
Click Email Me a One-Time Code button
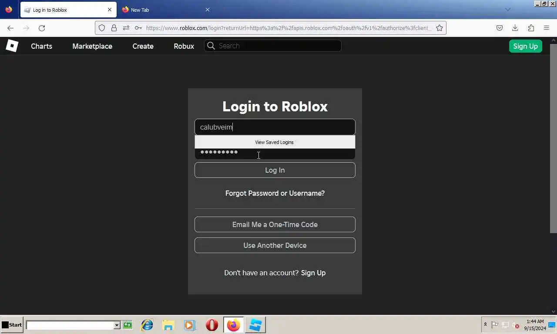click(x=275, y=224)
